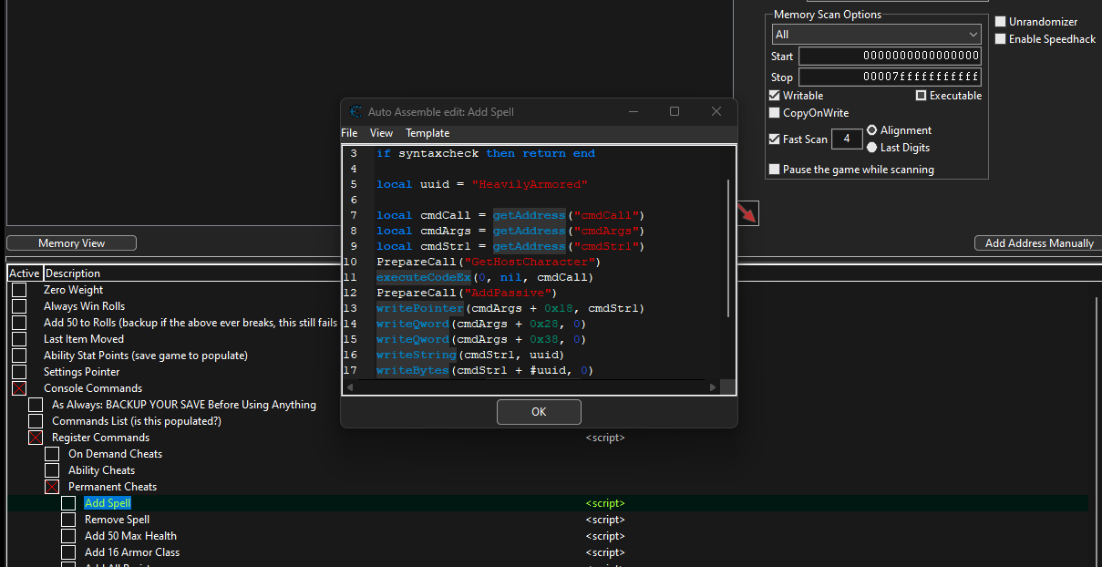Activate the Add Spell script checkbox
This screenshot has width=1102, height=567.
[x=68, y=503]
